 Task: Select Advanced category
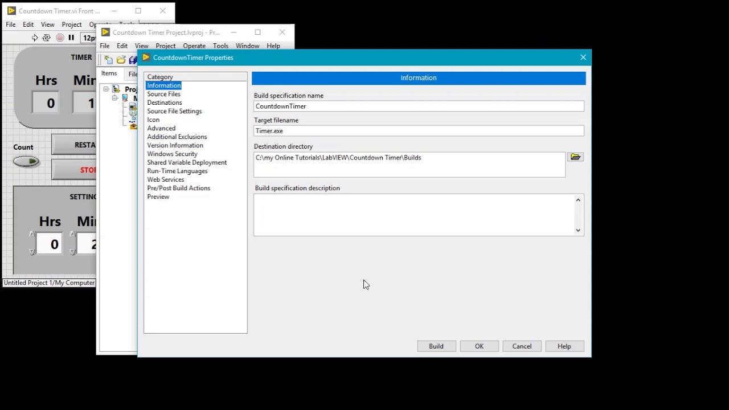tap(161, 128)
